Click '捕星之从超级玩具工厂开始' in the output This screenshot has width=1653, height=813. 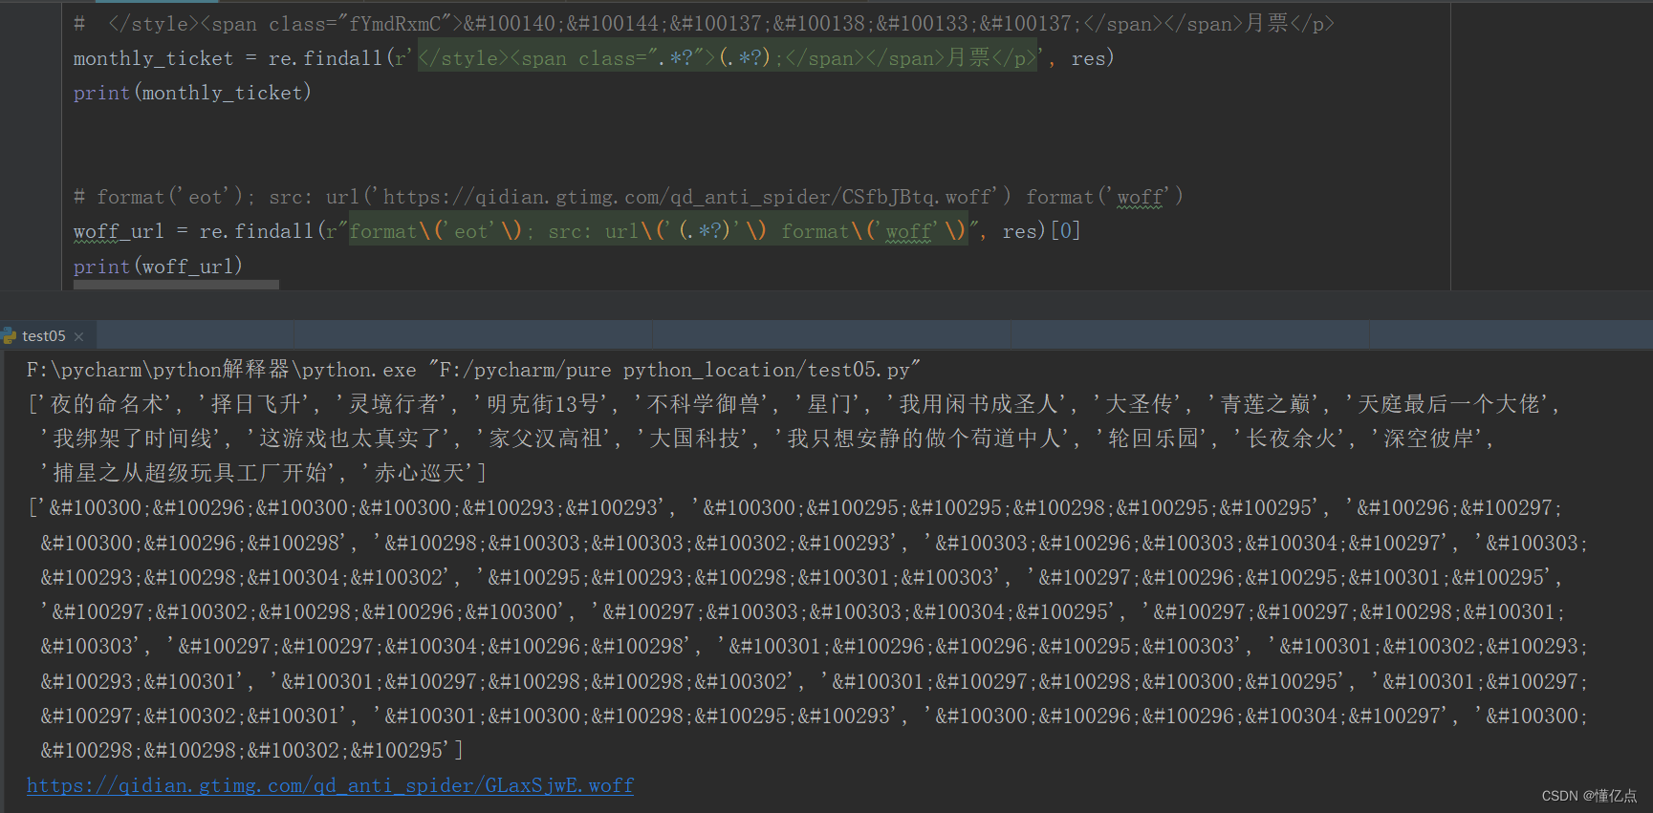[189, 473]
